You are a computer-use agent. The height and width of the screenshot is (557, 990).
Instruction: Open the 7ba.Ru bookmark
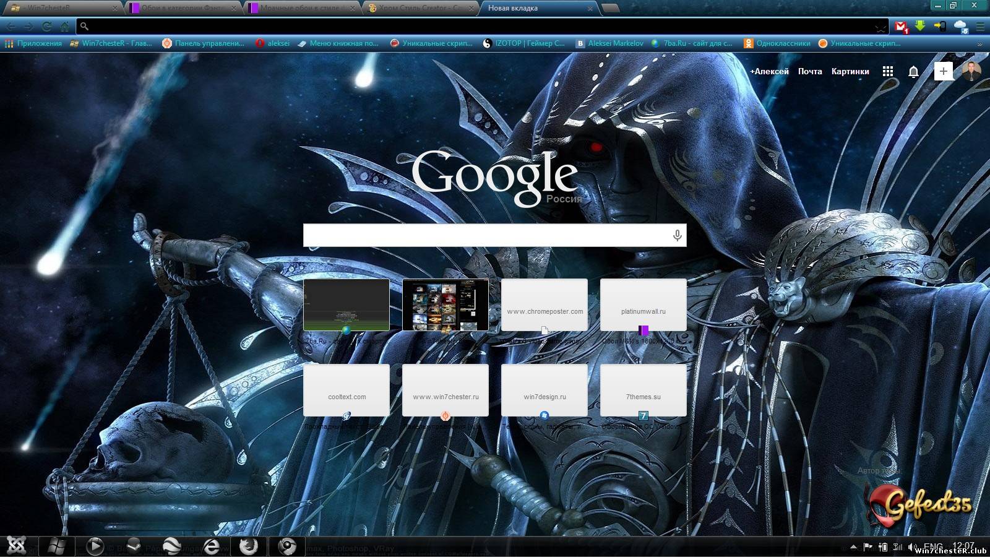coord(692,43)
